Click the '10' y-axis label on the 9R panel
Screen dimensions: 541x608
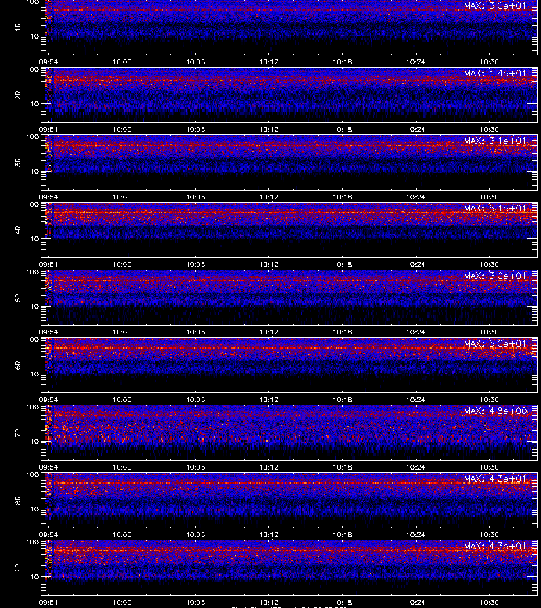coord(34,577)
